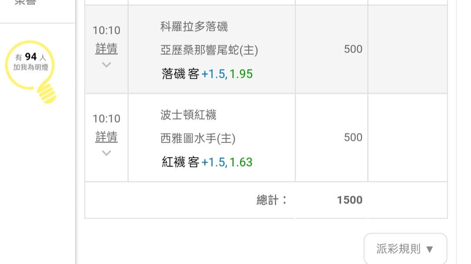471x264 pixels.
Task: Open 詳情 for the 科羅拉多落磯 game
Action: (106, 49)
